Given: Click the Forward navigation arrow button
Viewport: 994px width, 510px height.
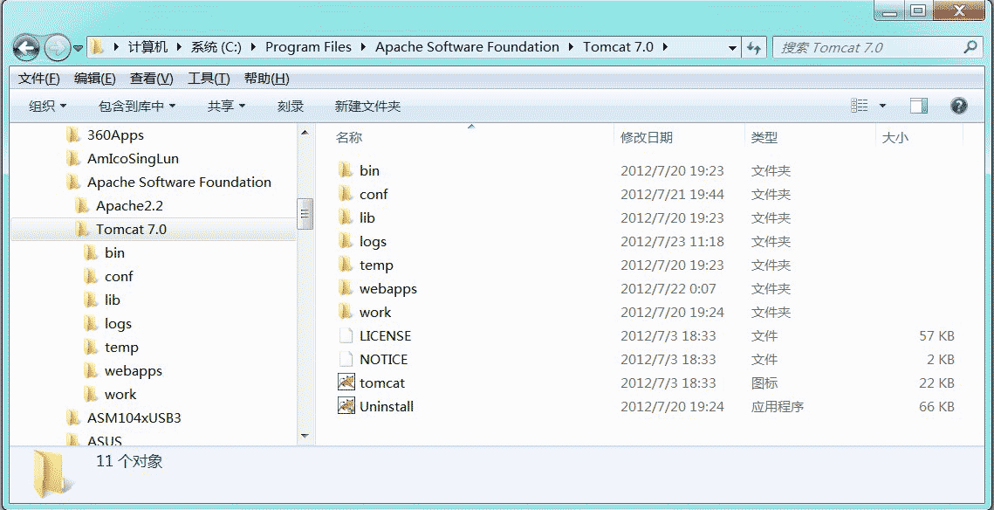Looking at the screenshot, I should pos(57,47).
